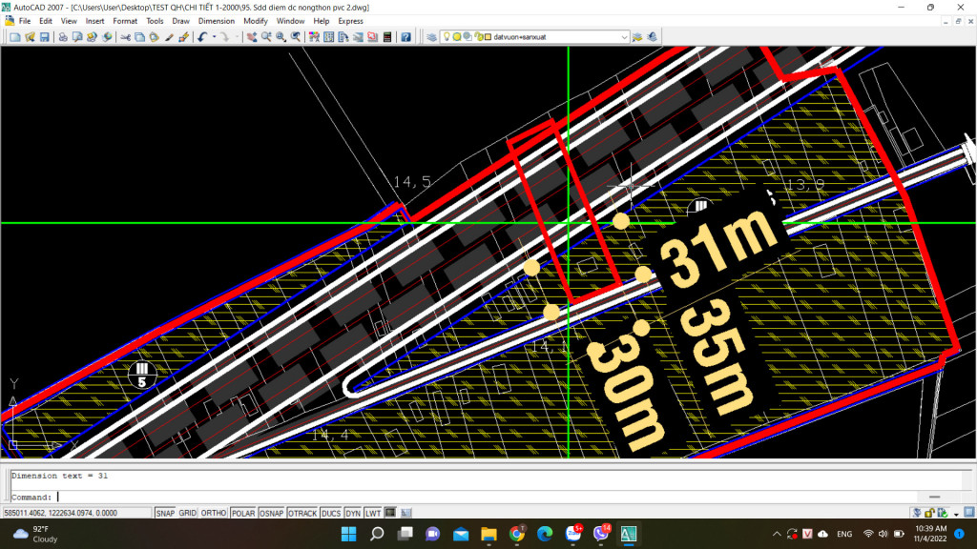
Task: Open the Undo history dropdown arrow
Action: tap(212, 37)
